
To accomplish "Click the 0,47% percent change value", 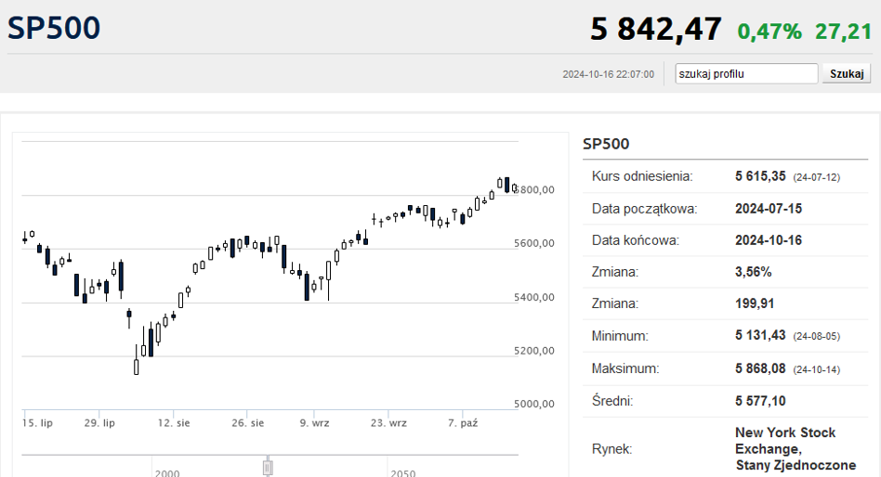I will coord(769,32).
